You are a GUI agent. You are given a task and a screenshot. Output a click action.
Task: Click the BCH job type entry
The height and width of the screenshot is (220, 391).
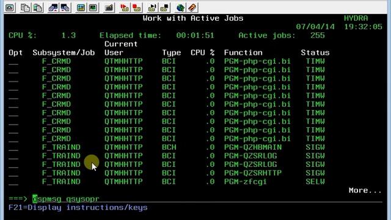click(x=169, y=147)
